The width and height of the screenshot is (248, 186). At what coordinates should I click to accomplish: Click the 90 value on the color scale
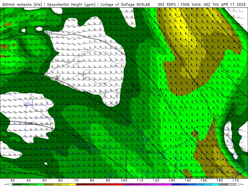(x=108, y=180)
